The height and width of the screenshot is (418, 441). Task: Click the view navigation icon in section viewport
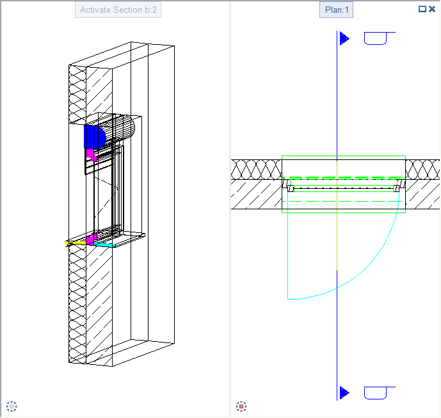tap(12, 406)
